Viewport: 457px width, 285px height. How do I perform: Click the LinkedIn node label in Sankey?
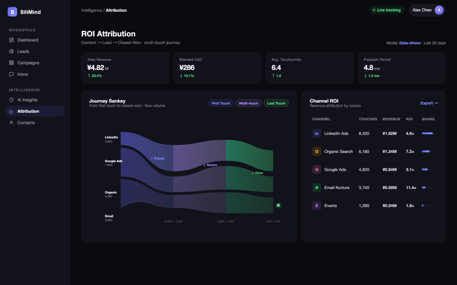click(x=111, y=137)
